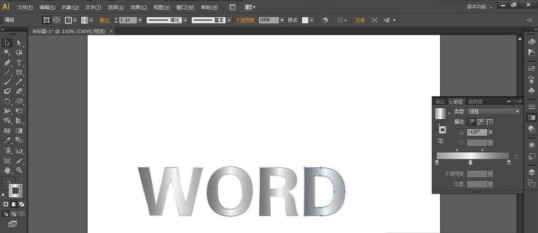
Task: Open the 文件(F) menu
Action: [x=25, y=7]
